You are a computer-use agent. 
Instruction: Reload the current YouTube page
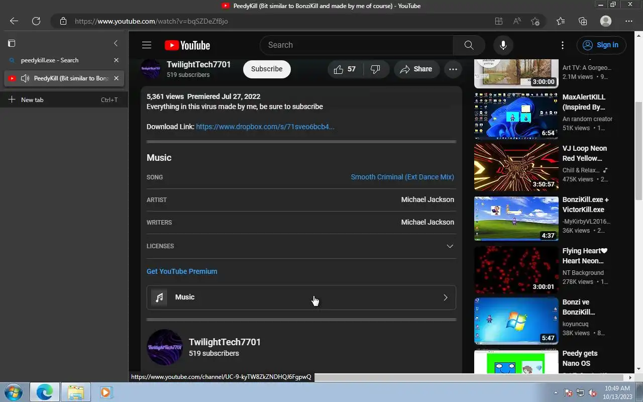coord(36,21)
